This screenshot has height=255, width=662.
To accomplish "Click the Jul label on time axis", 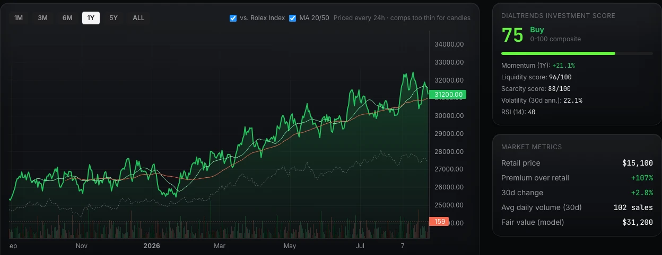I will tap(360, 246).
